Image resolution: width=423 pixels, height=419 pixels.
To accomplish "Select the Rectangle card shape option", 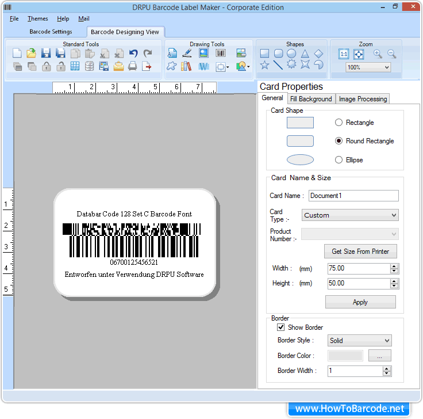I will (x=339, y=123).
